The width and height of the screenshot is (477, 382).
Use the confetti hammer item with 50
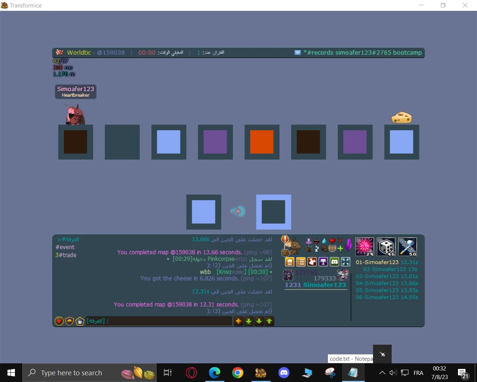[408, 247]
